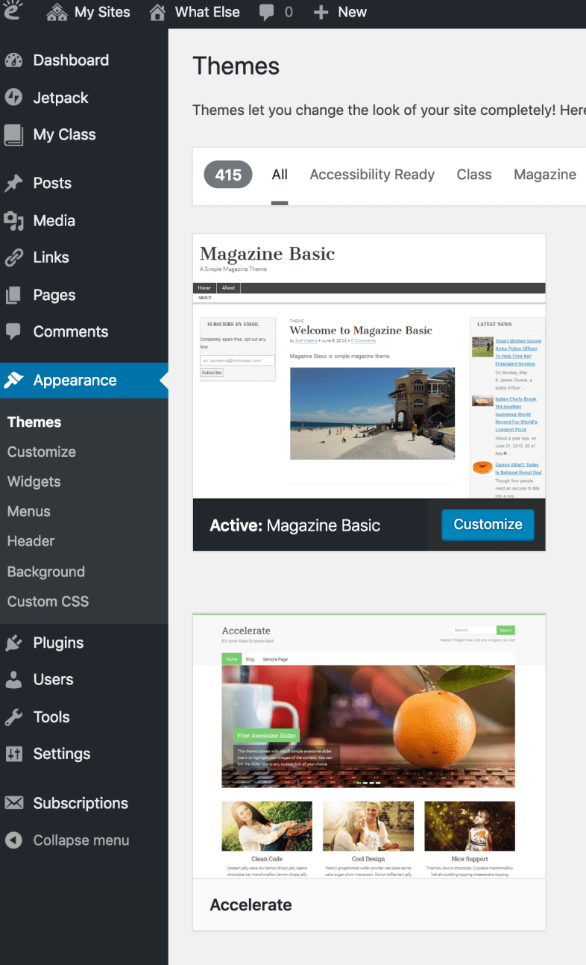The width and height of the screenshot is (586, 965).
Task: Open the New content menu
Action: point(340,13)
